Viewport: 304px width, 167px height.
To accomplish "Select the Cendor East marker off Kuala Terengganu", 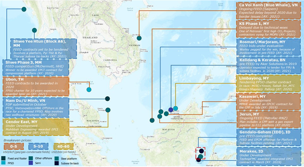I will point(108,110).
